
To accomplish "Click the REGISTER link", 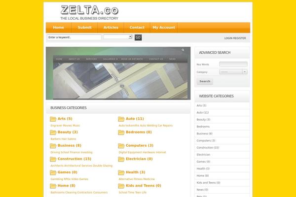I will point(240,38).
